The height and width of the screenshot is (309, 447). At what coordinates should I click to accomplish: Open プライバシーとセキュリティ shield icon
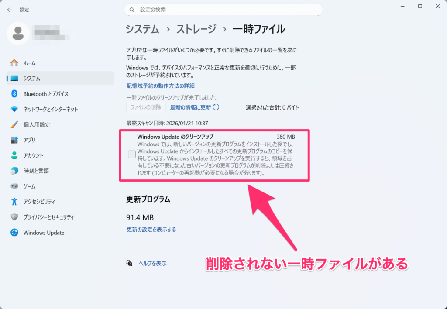pos(14,217)
